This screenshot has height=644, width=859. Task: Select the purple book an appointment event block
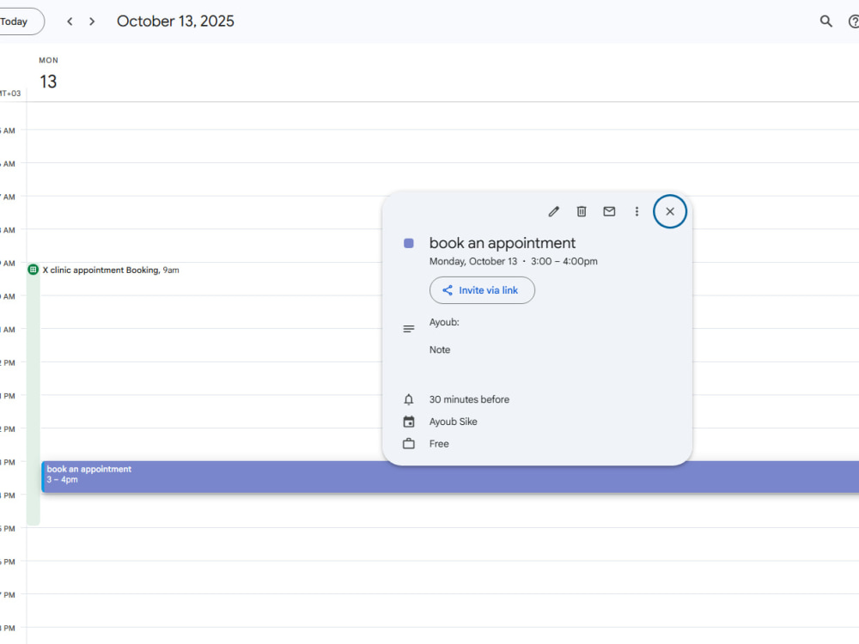[x=450, y=477]
